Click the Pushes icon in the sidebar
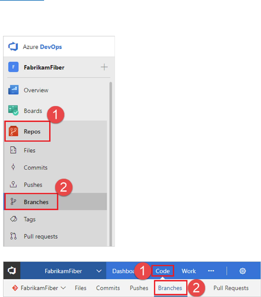 13,184
